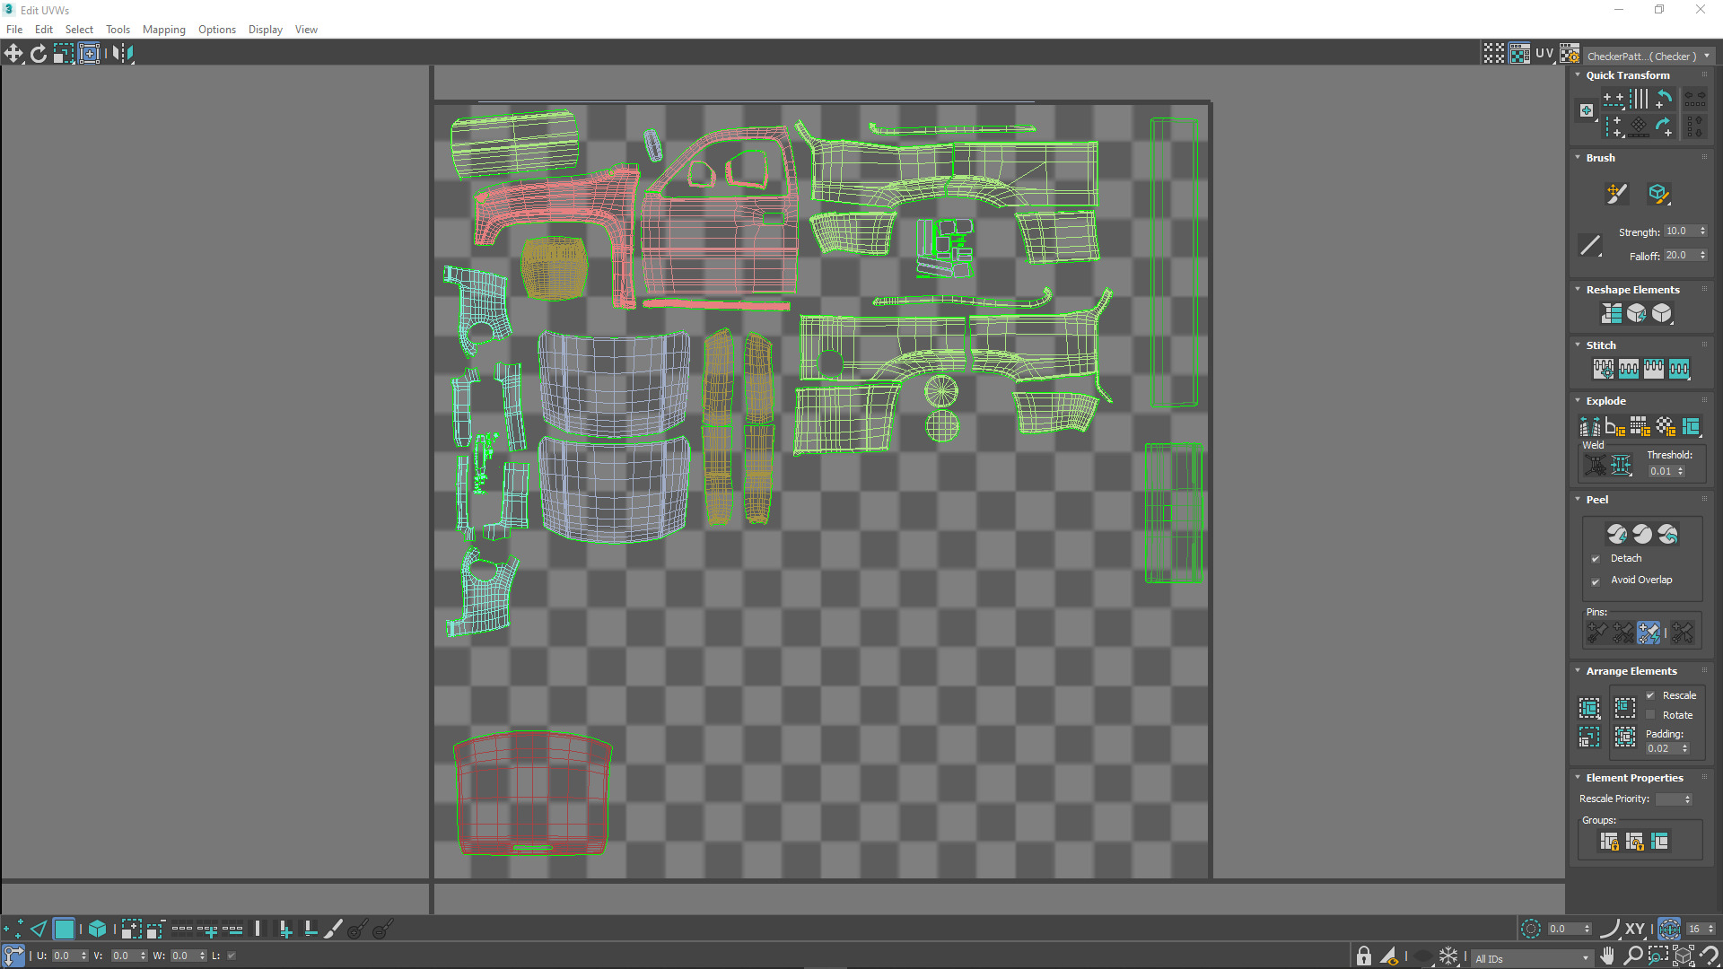The width and height of the screenshot is (1723, 969).
Task: Open the Tools menu
Action: [118, 30]
